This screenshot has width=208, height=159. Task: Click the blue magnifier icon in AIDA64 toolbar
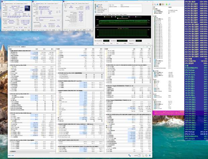(x=169, y=4)
